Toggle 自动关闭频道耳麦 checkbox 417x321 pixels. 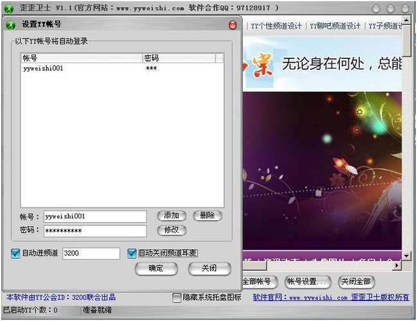[132, 253]
